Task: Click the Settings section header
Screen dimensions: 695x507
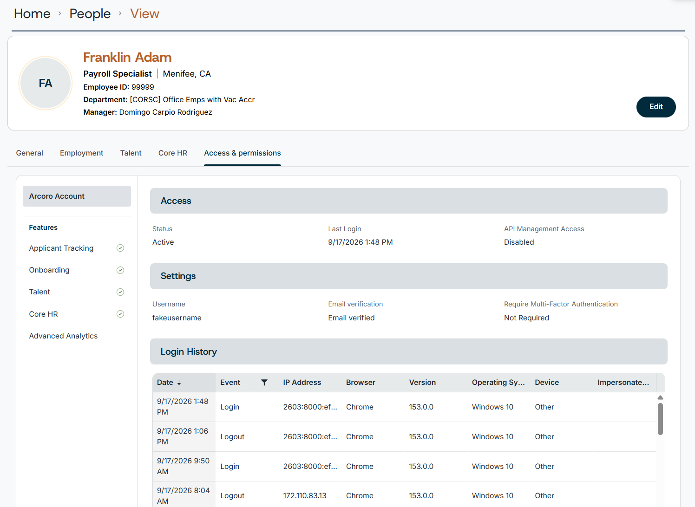Action: [408, 276]
